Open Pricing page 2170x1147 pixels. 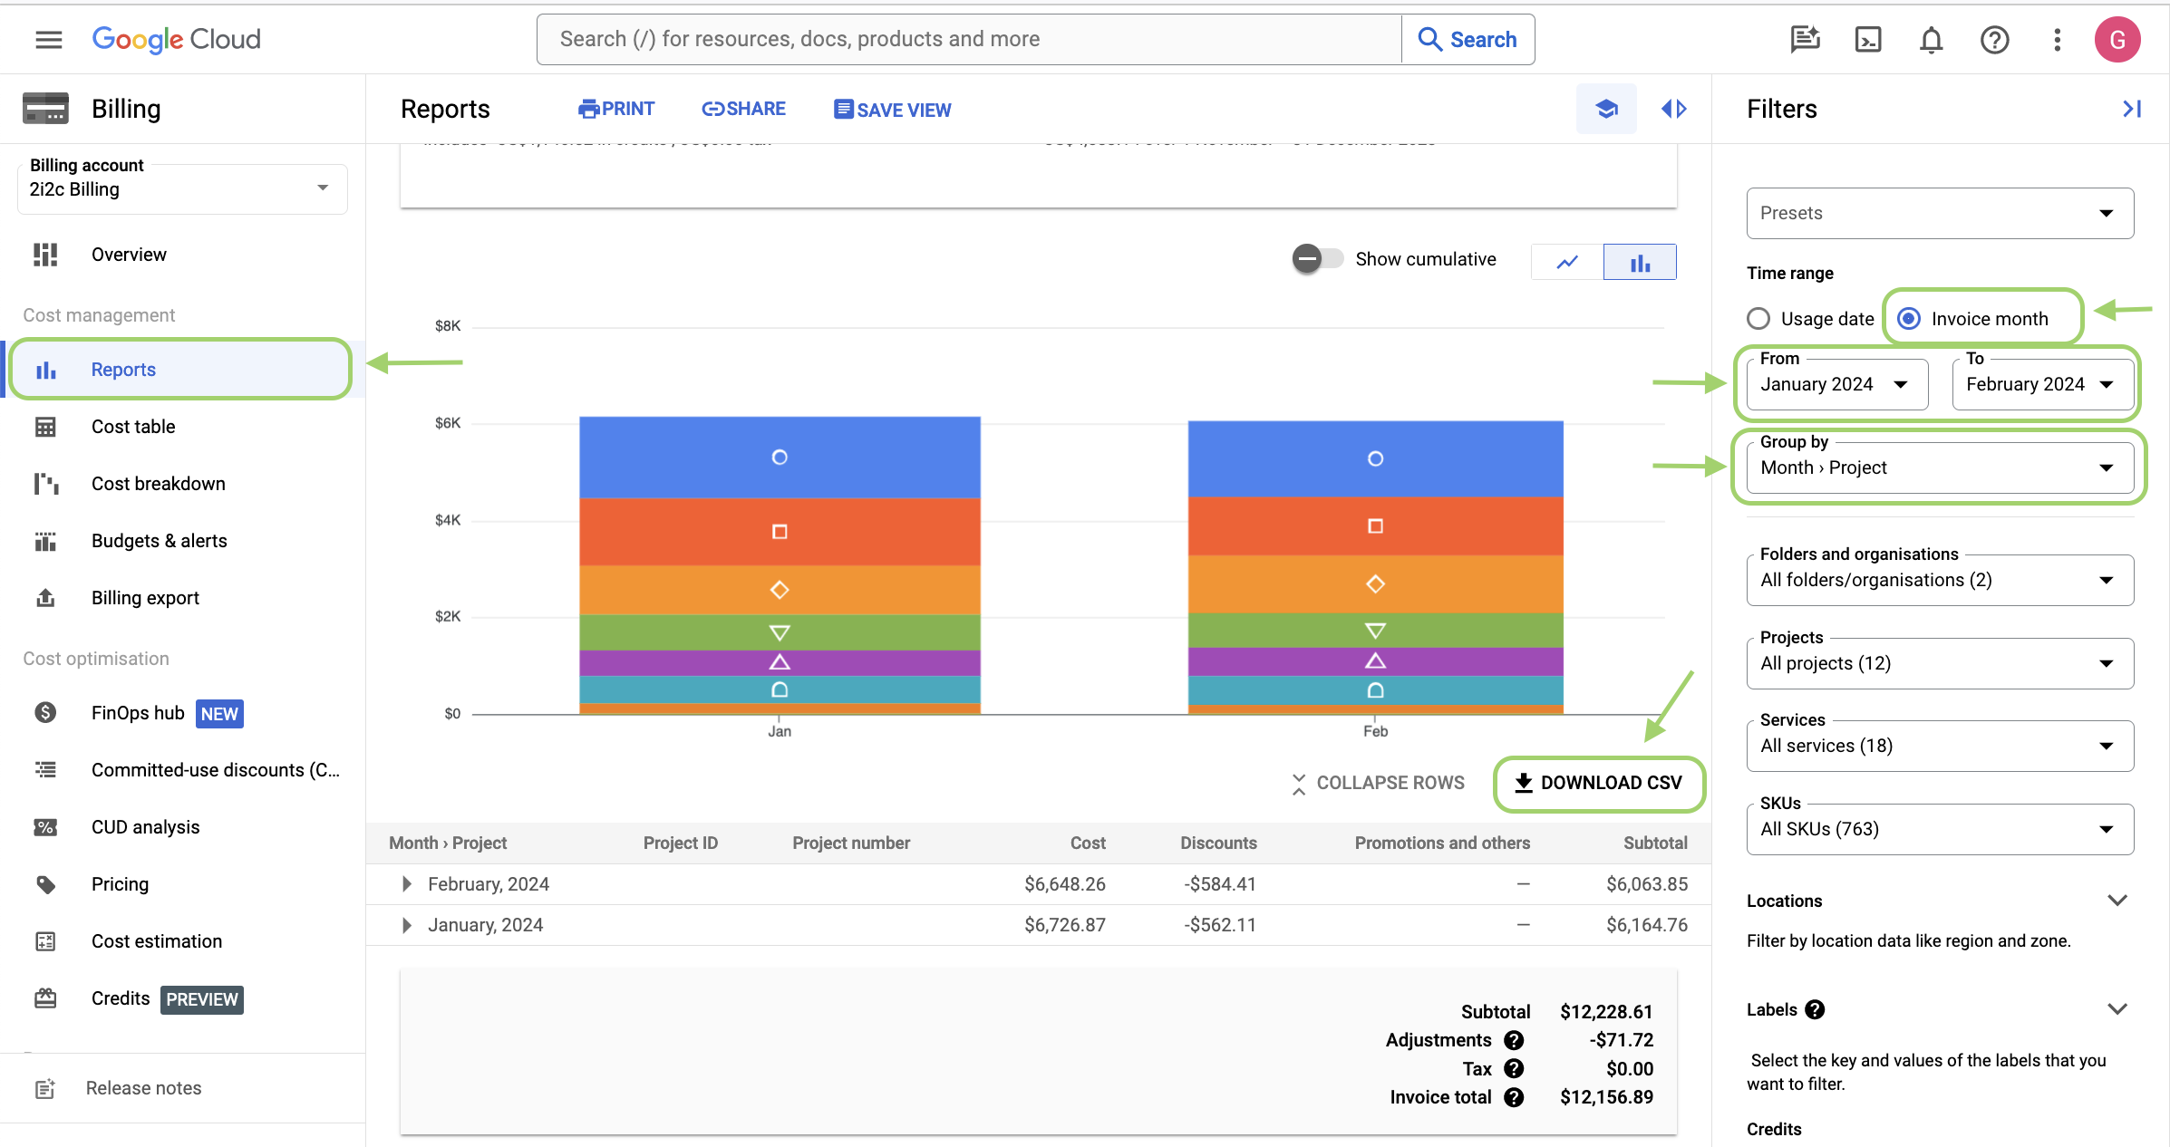120,884
